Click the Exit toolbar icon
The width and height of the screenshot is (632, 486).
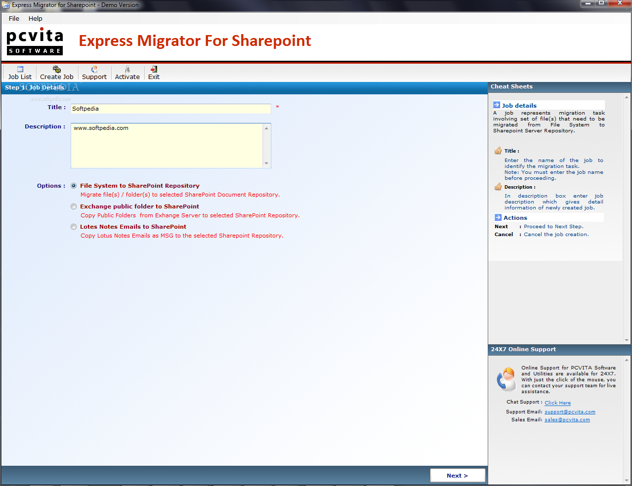(x=154, y=69)
